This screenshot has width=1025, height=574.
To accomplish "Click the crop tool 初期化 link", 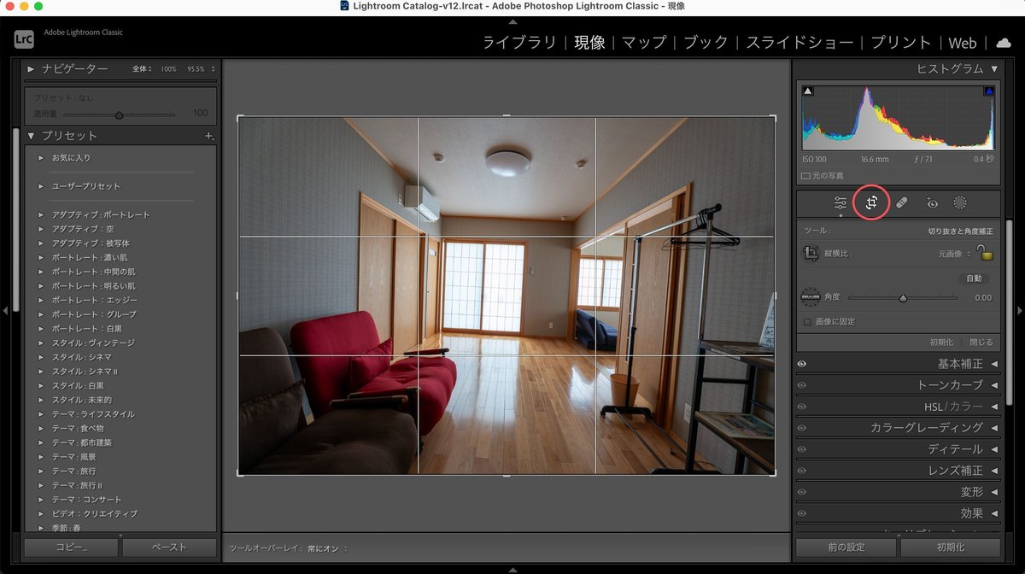I will point(942,342).
